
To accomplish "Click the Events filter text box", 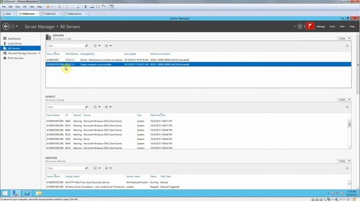I will (x=66, y=107).
